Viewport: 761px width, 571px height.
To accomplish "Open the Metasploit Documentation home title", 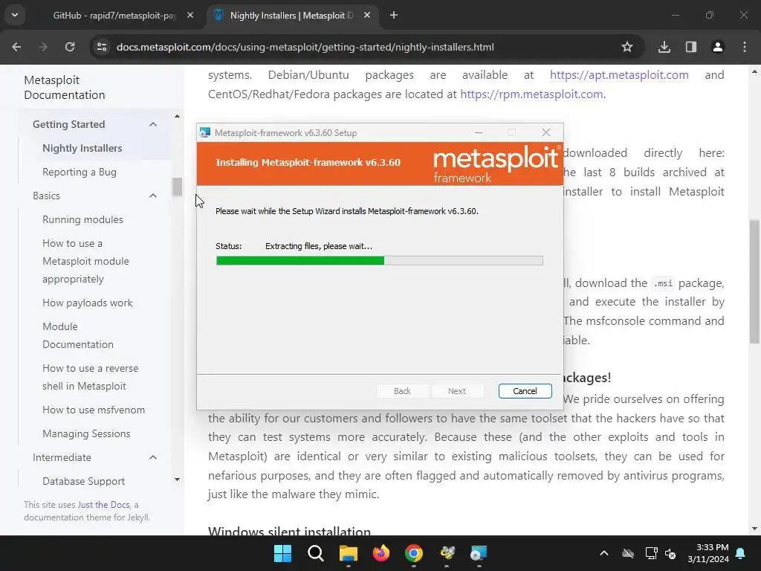I will (65, 88).
